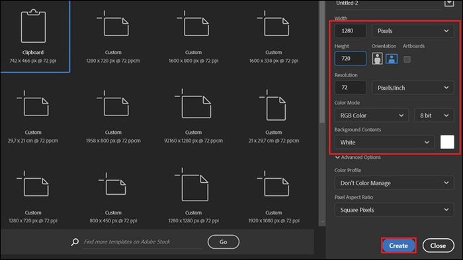Open the Don't Color Manage profile dropdown
The image size is (463, 260).
click(394, 183)
